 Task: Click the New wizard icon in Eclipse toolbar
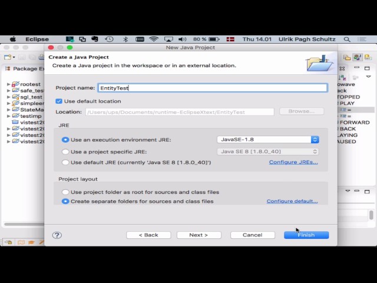(8, 57)
